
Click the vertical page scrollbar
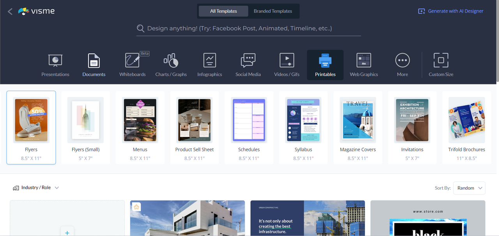point(497,41)
